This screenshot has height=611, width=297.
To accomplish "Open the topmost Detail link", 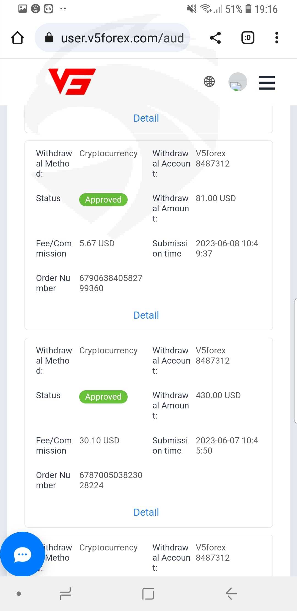I will click(146, 118).
